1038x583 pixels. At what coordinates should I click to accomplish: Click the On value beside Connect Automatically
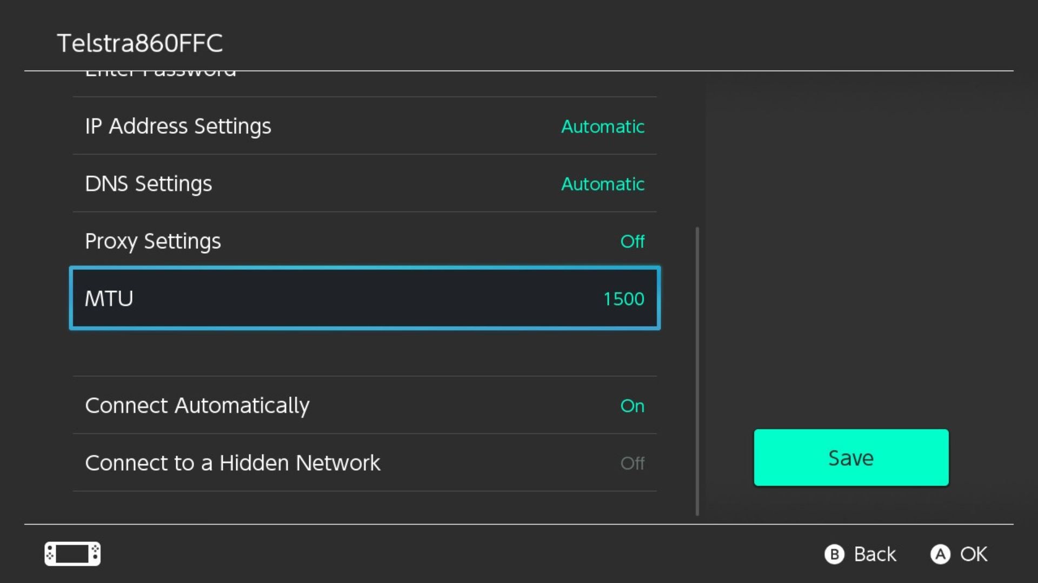pyautogui.click(x=631, y=405)
